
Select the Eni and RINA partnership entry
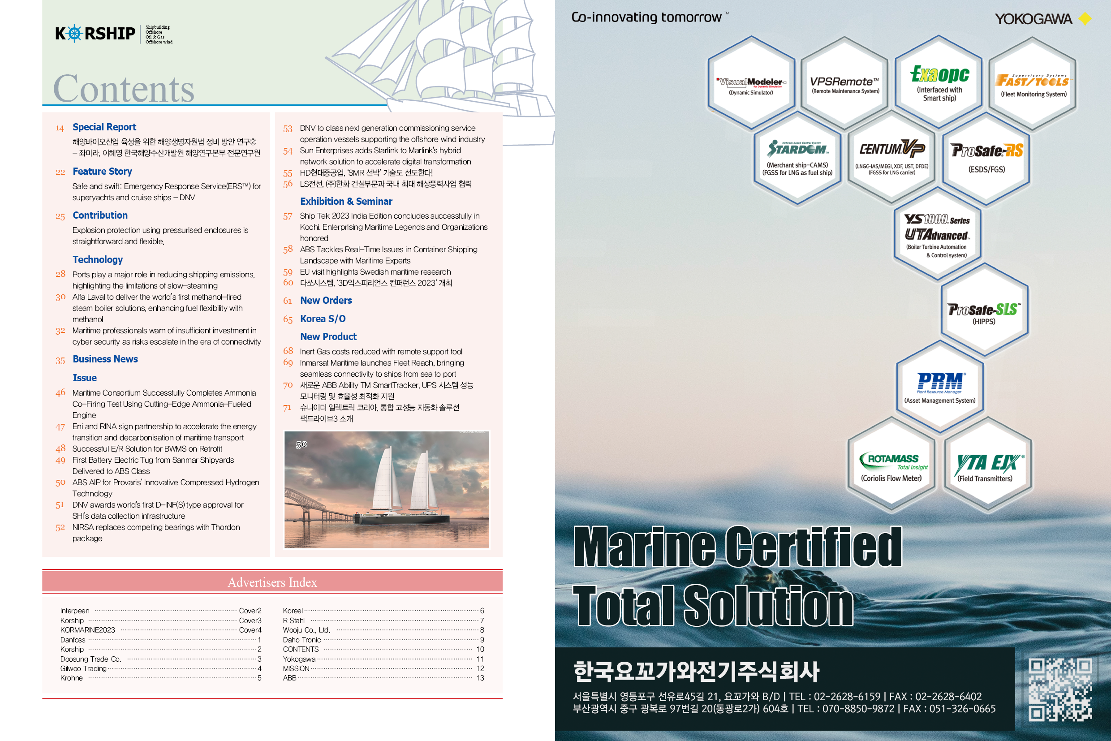pos(164,432)
